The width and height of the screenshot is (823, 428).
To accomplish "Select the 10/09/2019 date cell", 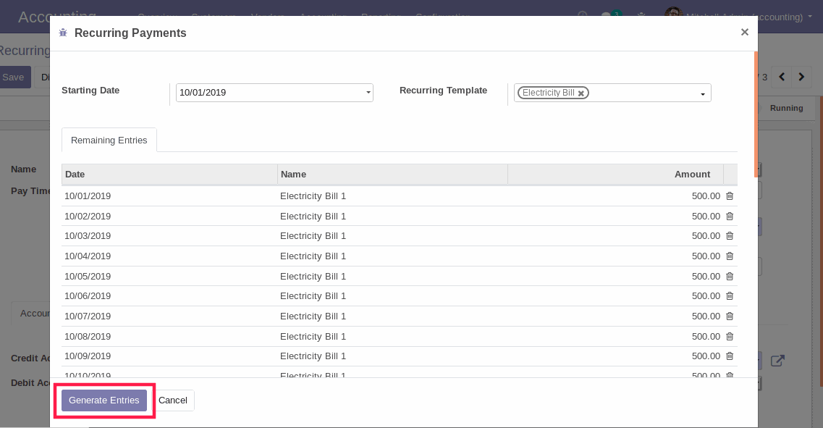I will tap(88, 356).
